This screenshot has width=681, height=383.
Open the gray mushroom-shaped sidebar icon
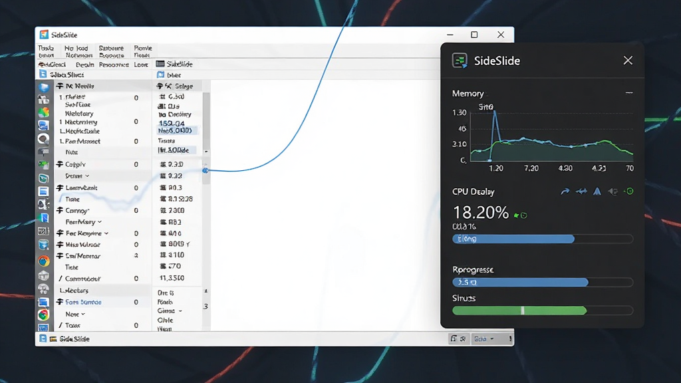(x=43, y=289)
